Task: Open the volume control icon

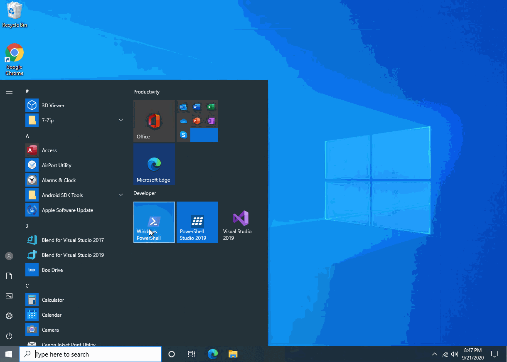Action: (454, 354)
